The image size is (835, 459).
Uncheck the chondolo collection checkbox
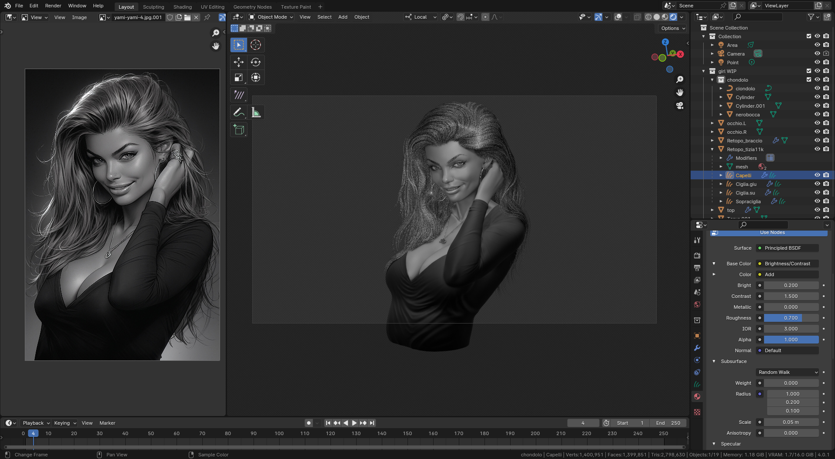[809, 79]
